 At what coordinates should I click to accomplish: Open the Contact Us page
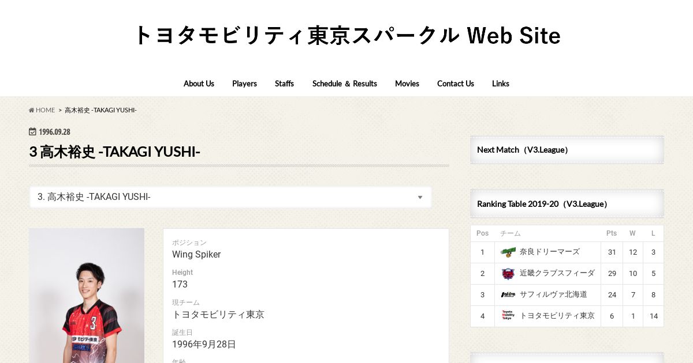coord(456,84)
